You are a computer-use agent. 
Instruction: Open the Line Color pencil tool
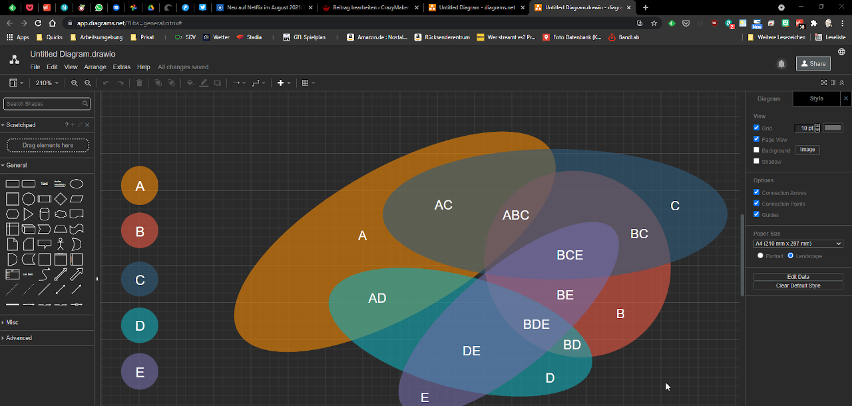point(204,83)
